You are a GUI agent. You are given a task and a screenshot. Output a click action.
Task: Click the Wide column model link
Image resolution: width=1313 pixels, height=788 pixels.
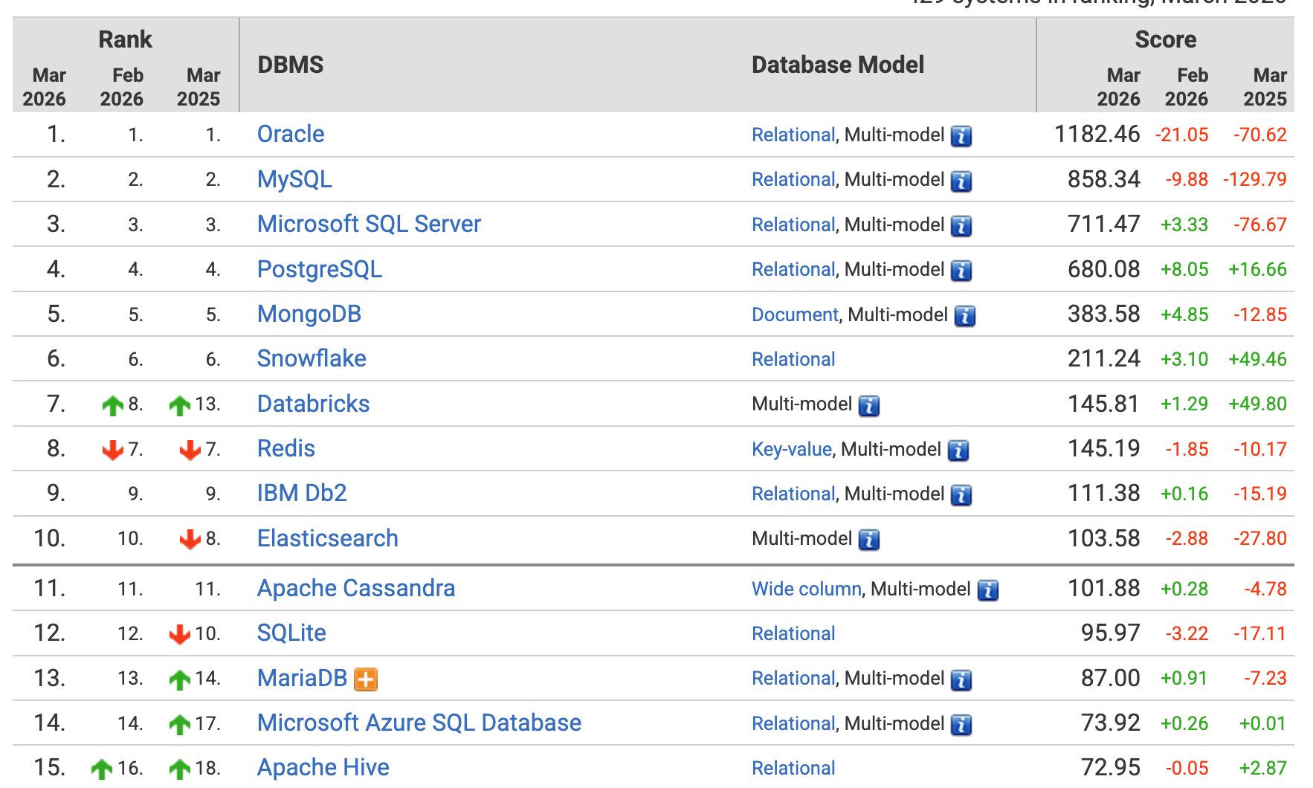[x=806, y=589]
